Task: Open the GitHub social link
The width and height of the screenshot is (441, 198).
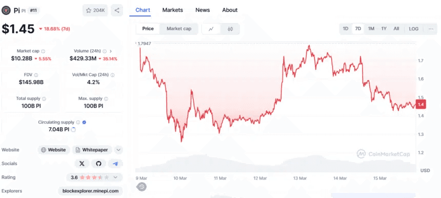Action: (x=98, y=164)
